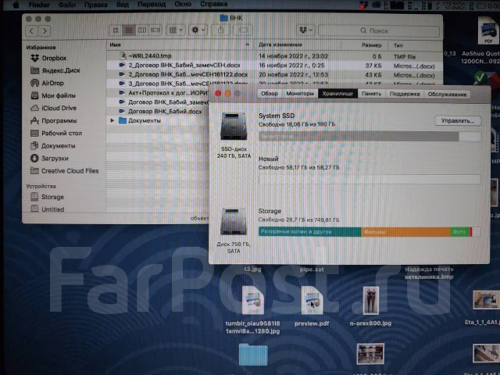500x375 pixels.
Task: Switch Finder to list view
Action: [129, 30]
